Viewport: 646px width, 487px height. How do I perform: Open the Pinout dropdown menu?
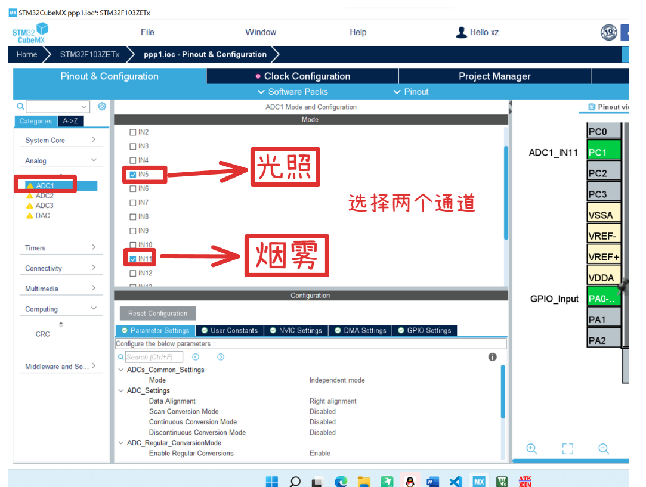pyautogui.click(x=411, y=92)
